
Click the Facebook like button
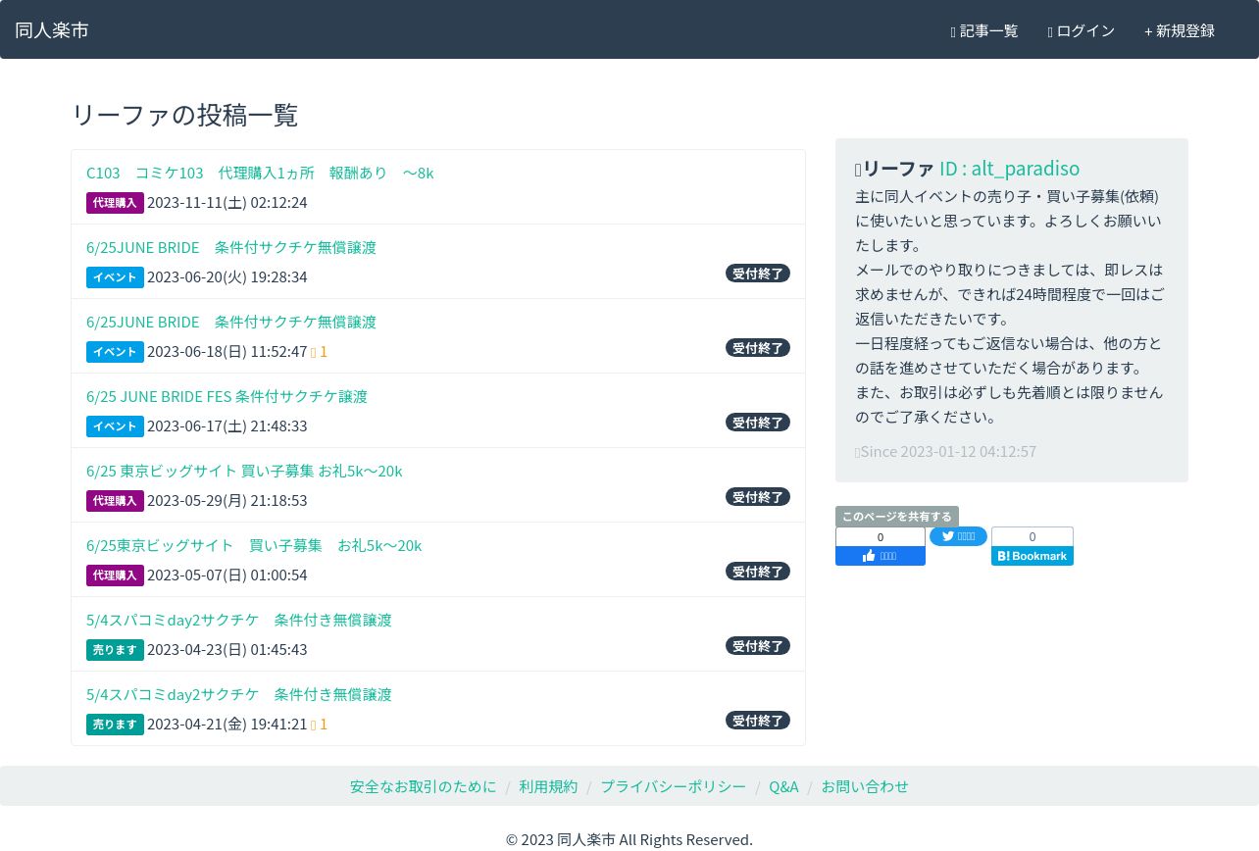(x=880, y=556)
